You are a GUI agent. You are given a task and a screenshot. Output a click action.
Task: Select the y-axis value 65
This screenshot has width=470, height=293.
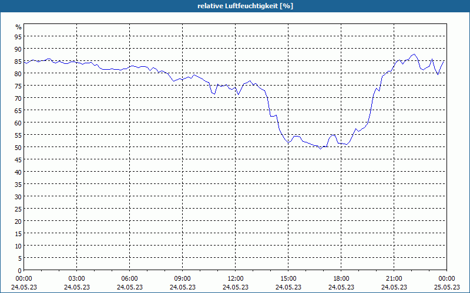pyautogui.click(x=18, y=110)
